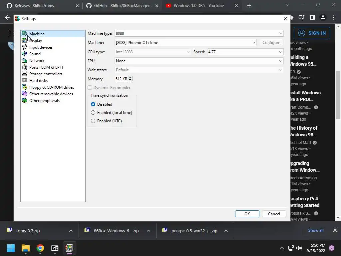Screen dimensions: 341x256
Task: Select Enabled (local time) radio button
Action: coord(93,113)
